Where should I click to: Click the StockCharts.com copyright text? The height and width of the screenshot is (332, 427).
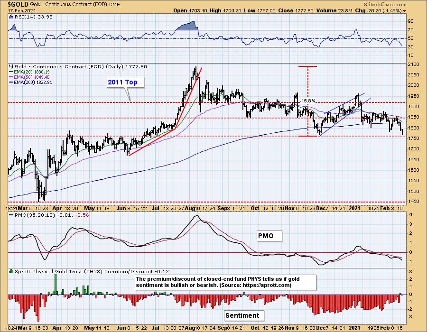click(385, 4)
